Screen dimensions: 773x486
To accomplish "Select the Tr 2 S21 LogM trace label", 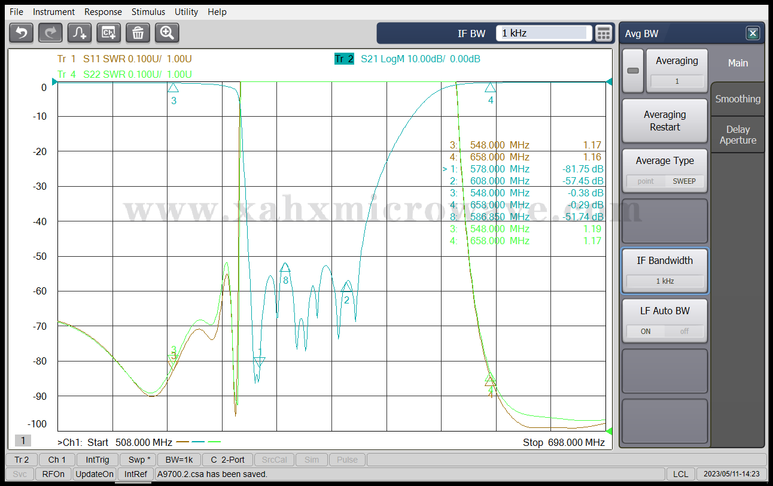I will 407,59.
